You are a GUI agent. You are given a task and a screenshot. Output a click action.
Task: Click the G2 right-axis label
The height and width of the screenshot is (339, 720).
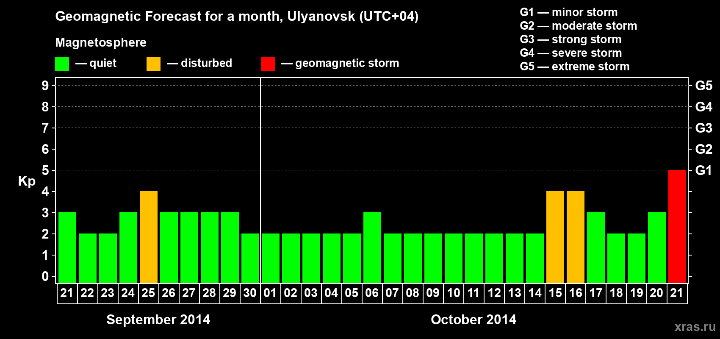[704, 149]
